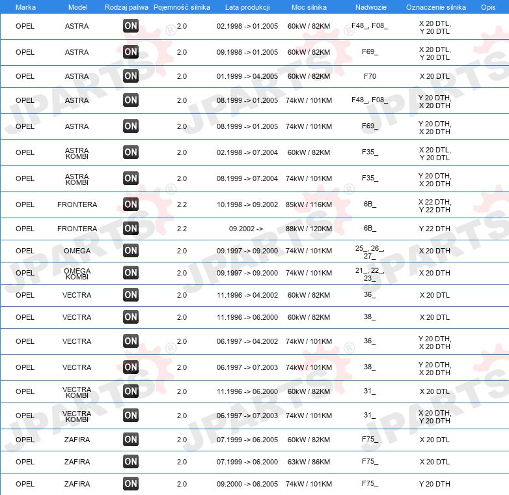
Task: Select the ASTRA KOMBI cell in the 60kW row
Action: (77, 153)
